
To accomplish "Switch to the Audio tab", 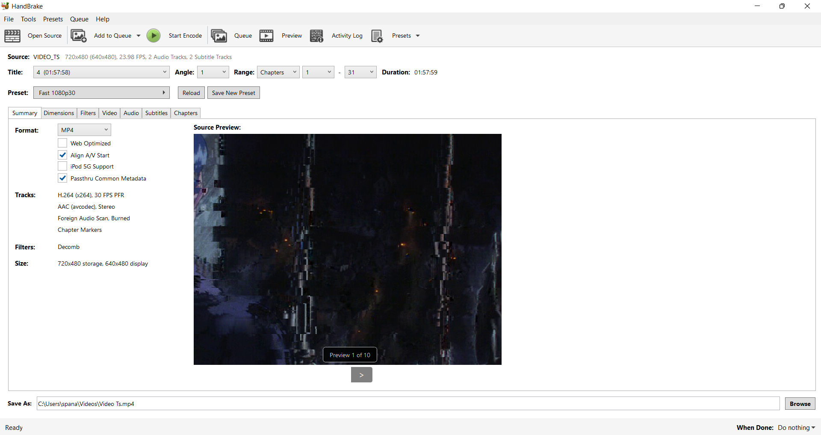I will point(131,113).
